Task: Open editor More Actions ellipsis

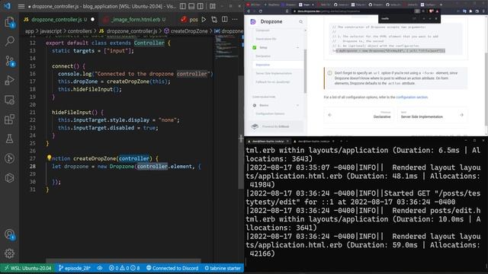Action: click(x=235, y=19)
